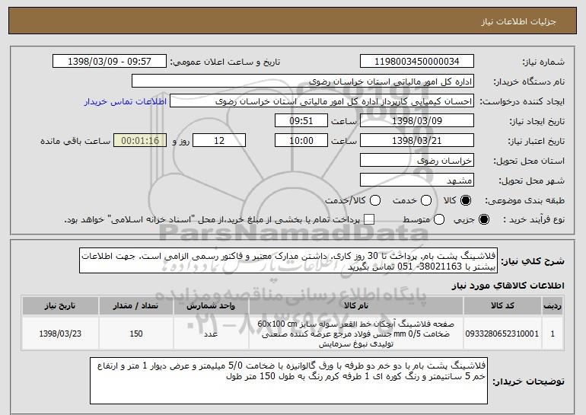Screen dimensions: 586x415
Task: Click the توضیحات خریدار label
Action: [528, 381]
